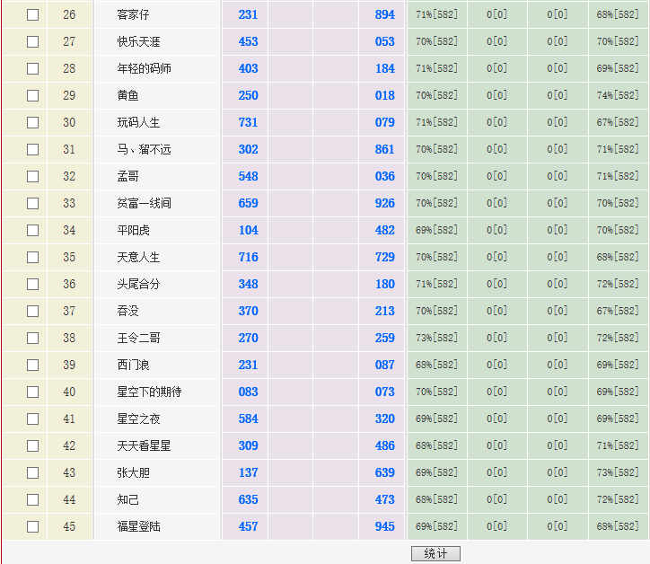Click the 统计 button
The width and height of the screenshot is (650, 564).
click(435, 553)
